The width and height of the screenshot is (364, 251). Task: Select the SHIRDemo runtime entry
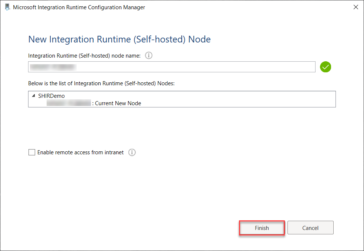[51, 96]
